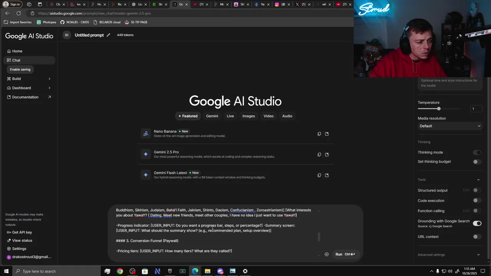Click the prompt text scrollbar thumb

click(318, 237)
